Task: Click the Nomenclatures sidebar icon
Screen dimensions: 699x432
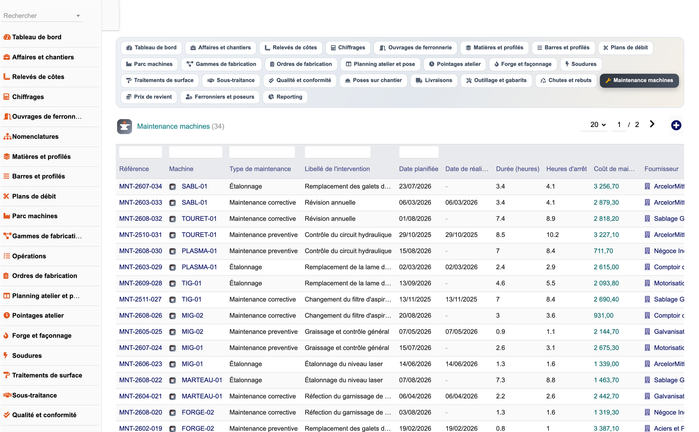Action: tap(7, 137)
